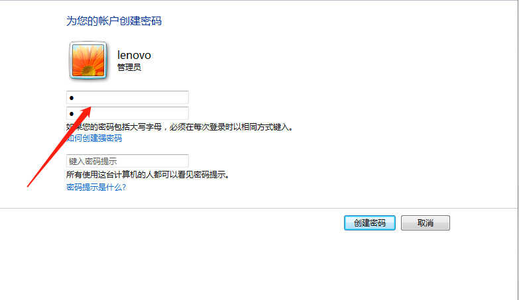Click the 管理员 account type label
519x300 pixels.
(129, 67)
